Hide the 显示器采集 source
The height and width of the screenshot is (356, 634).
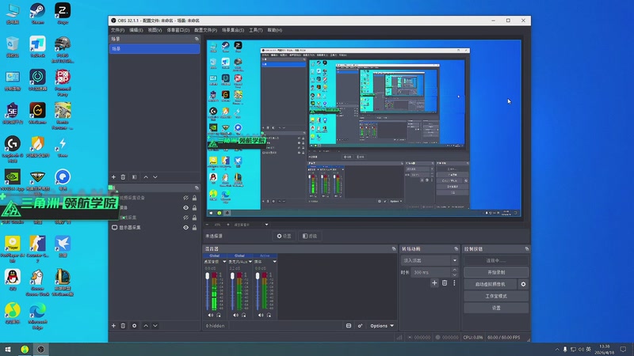tap(185, 227)
